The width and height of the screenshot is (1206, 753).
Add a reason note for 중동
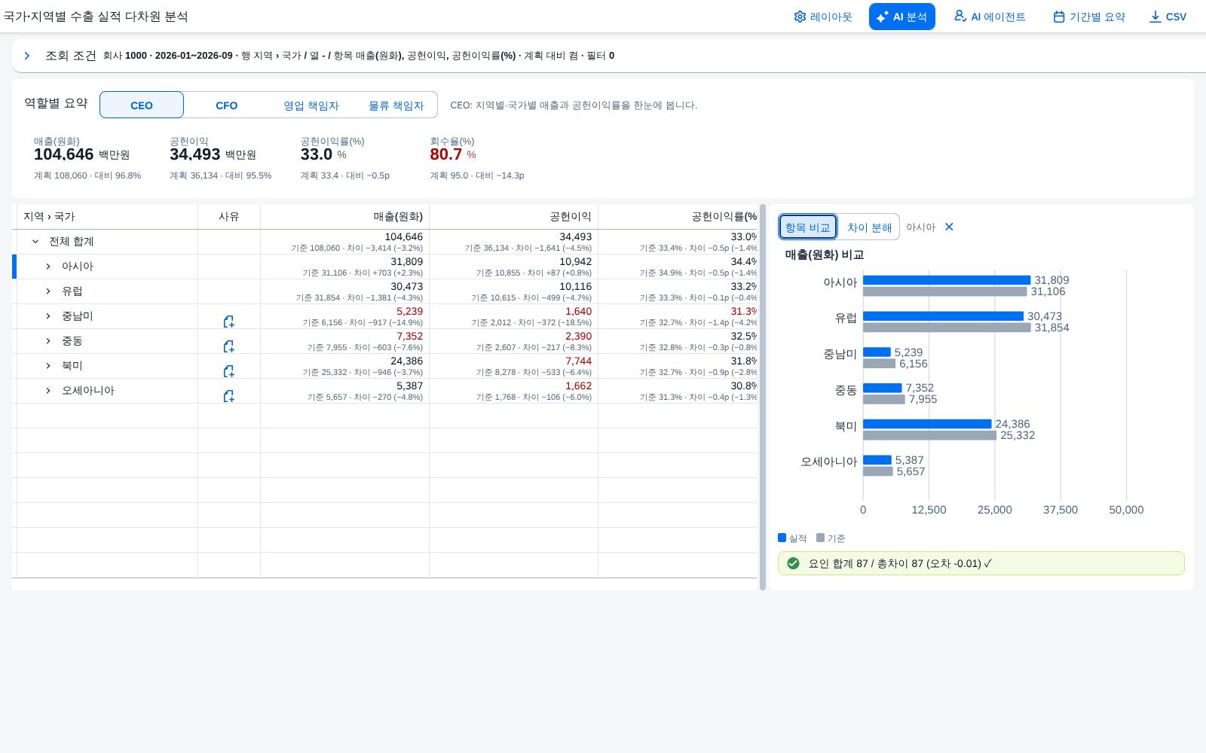[x=228, y=346]
